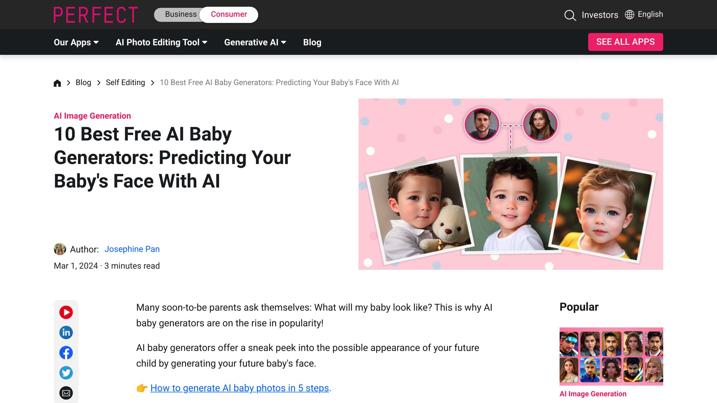This screenshot has height=403, width=717.
Task: Share the article via the email icon
Action: coord(66,393)
